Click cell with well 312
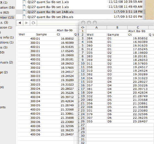 click(96, 49)
